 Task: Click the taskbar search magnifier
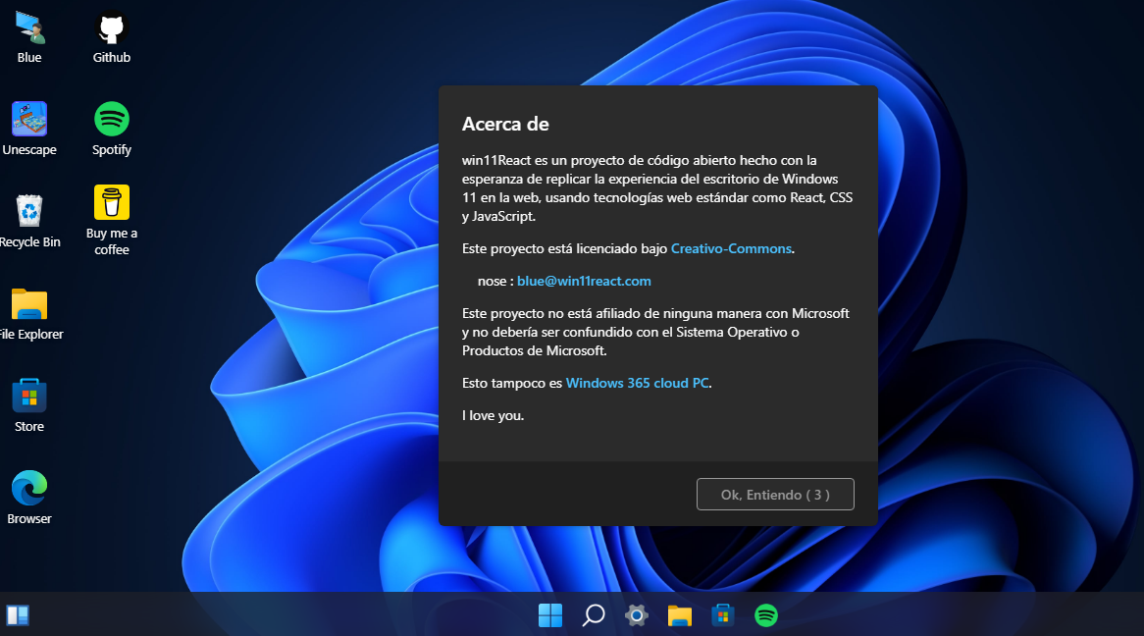tap(594, 615)
